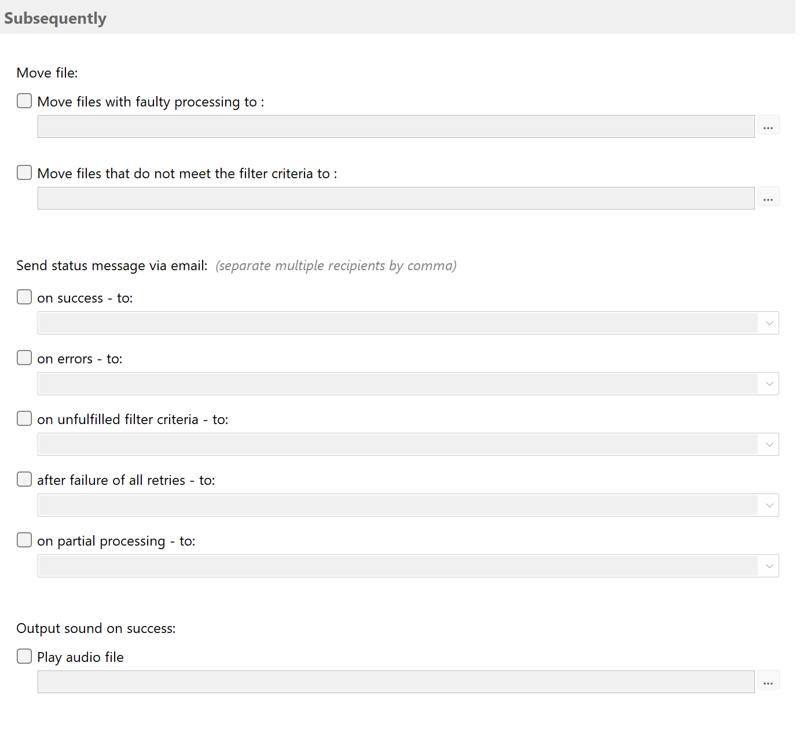The width and height of the screenshot is (800, 751).
Task: Enable notification on unfulfilled filter criteria
Action: 24,418
